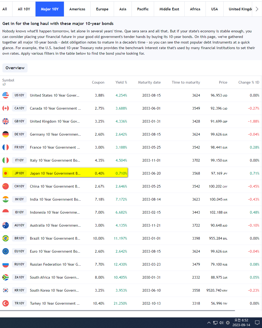Click the South Korea flag icon
This screenshot has height=328, width=262.
pos(6,290)
